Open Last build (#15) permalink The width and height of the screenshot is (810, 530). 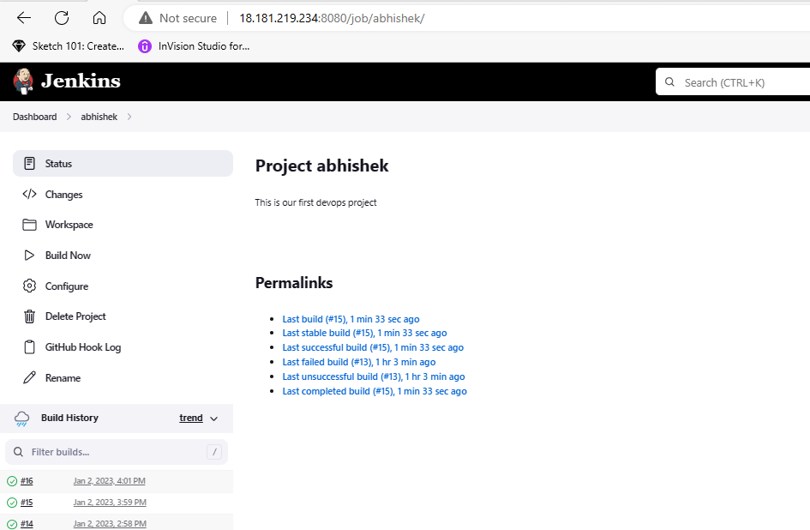coord(351,319)
